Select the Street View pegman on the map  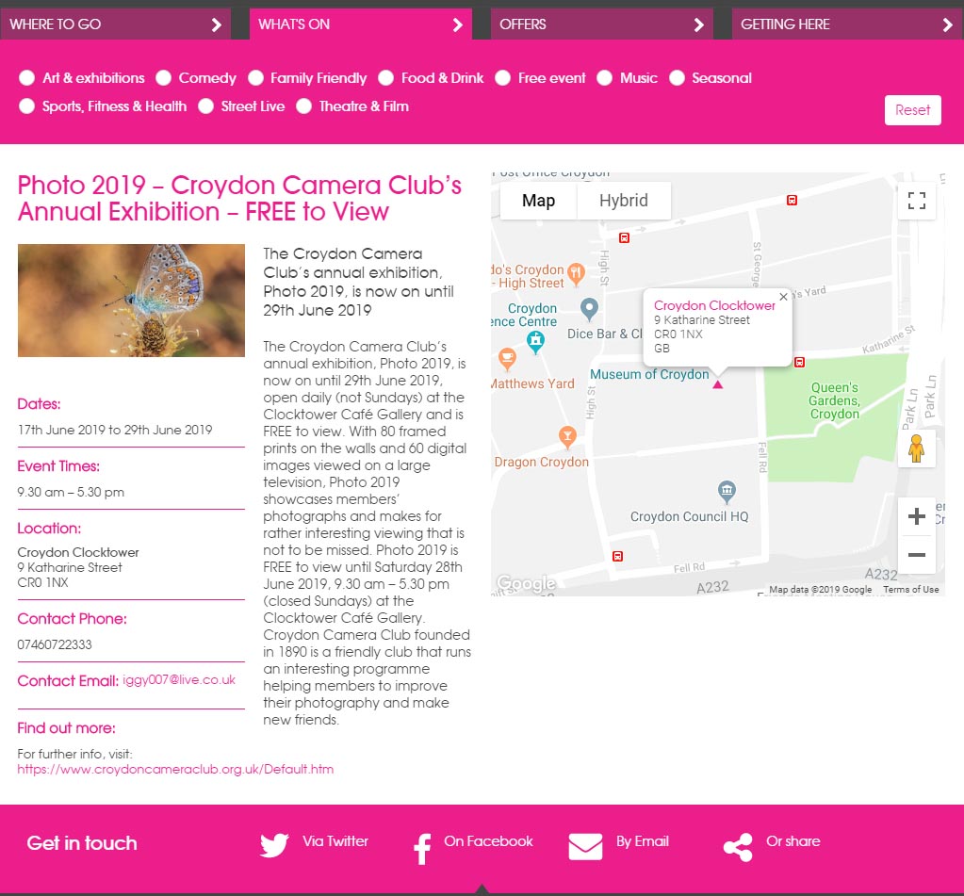coord(916,449)
